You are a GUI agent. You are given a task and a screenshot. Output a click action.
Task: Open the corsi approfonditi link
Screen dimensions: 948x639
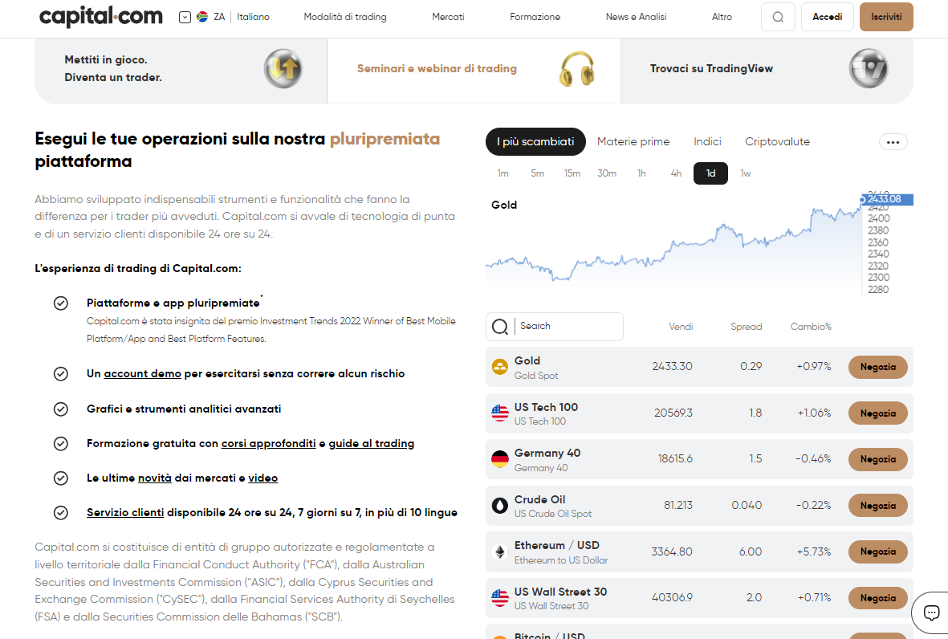[268, 444]
